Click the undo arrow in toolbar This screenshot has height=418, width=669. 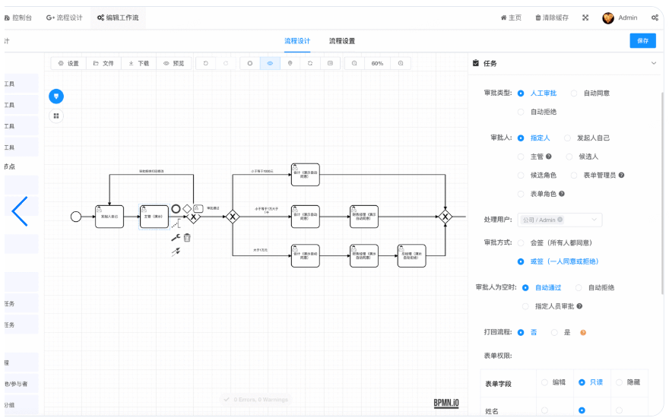[x=205, y=63]
